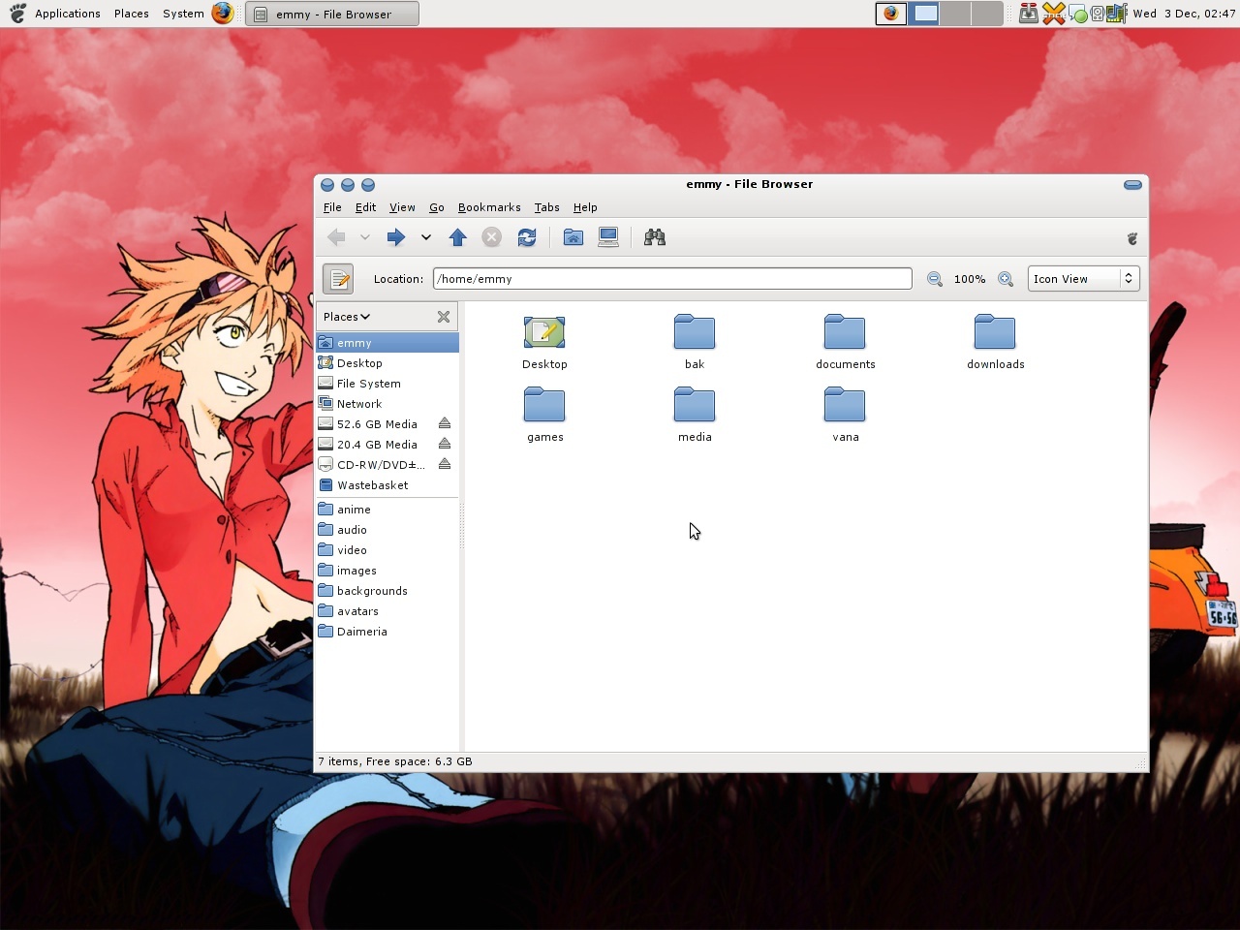This screenshot has height=930, width=1240.
Task: Open the images bookmark
Action: [387, 571]
